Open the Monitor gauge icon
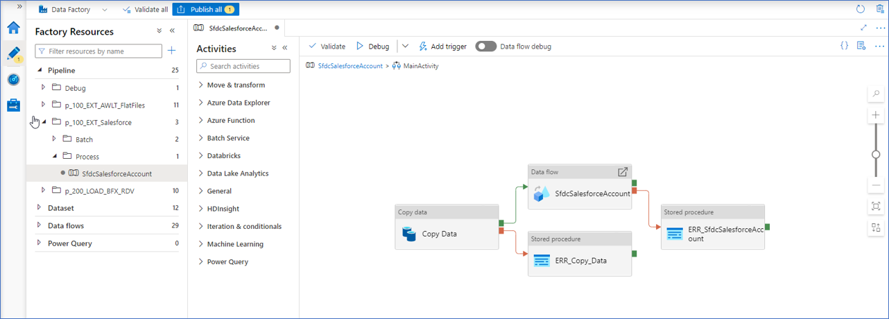The width and height of the screenshot is (889, 319). 13,80
